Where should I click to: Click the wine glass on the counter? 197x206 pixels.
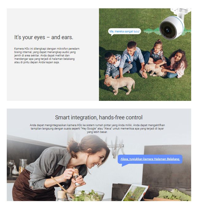10,167
